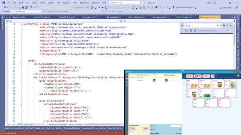Open the Breakpoints bottom panel tab
This screenshot has height=135, width=241.
click(x=40, y=128)
